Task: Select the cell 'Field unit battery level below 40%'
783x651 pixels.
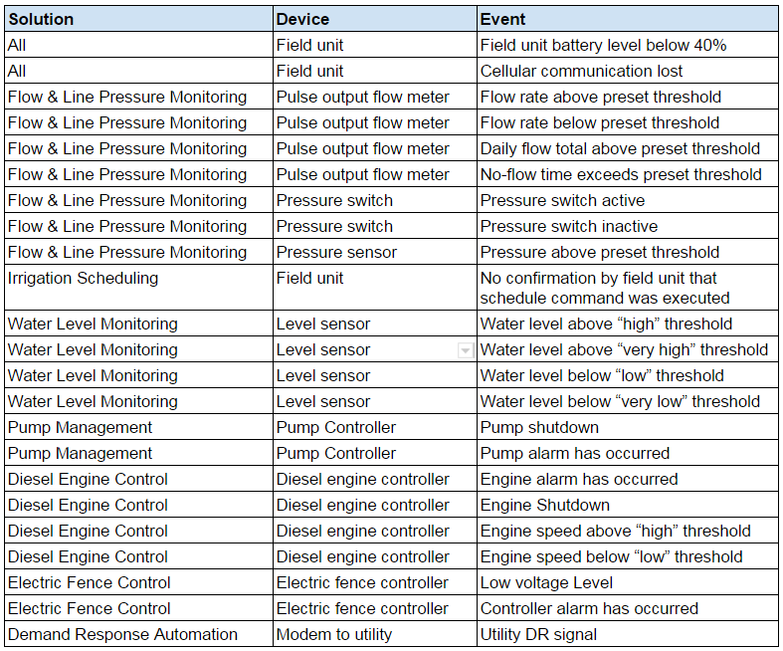Action: coord(603,45)
